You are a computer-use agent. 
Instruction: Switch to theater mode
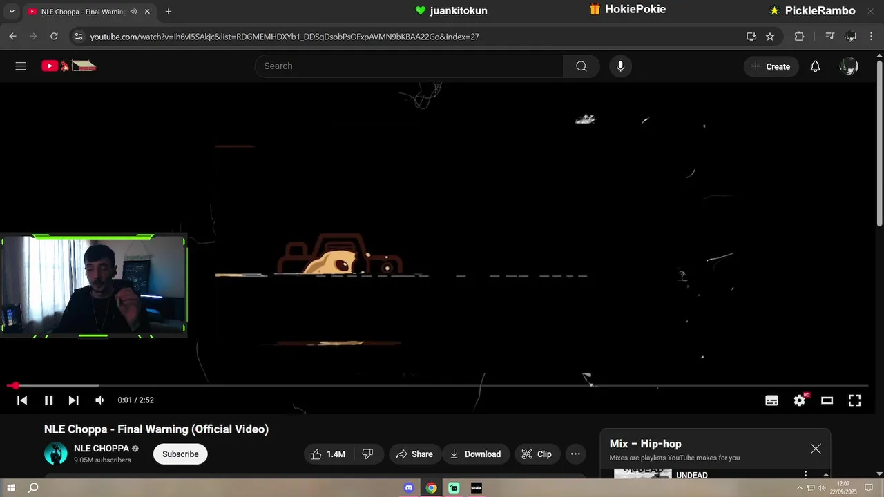pyautogui.click(x=827, y=400)
